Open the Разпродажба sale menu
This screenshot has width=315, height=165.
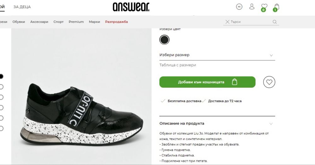117,22
